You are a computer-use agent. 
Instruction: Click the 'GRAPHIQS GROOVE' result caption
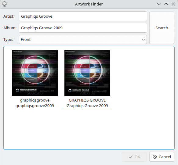click(87, 100)
